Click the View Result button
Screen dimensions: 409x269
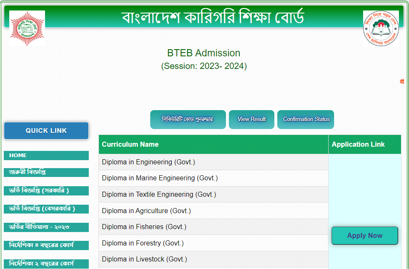pyautogui.click(x=251, y=119)
